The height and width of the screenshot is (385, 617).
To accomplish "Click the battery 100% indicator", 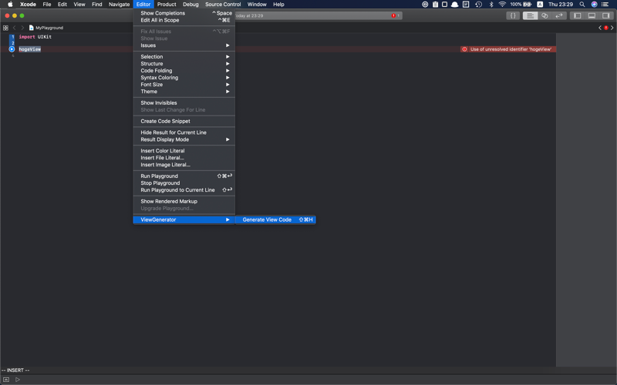I will click(x=521, y=5).
